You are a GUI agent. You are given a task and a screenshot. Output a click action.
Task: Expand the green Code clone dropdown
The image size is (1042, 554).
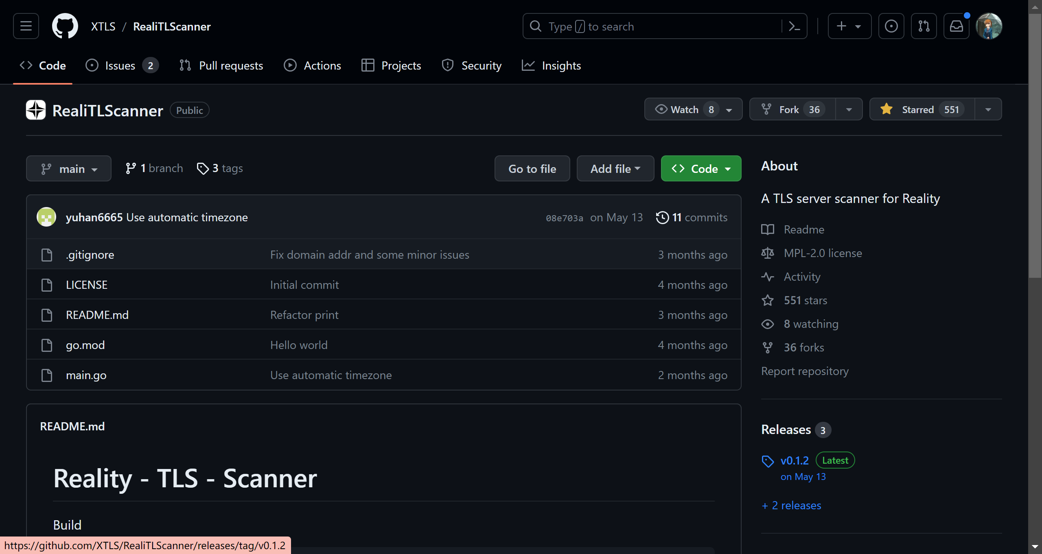pos(701,168)
